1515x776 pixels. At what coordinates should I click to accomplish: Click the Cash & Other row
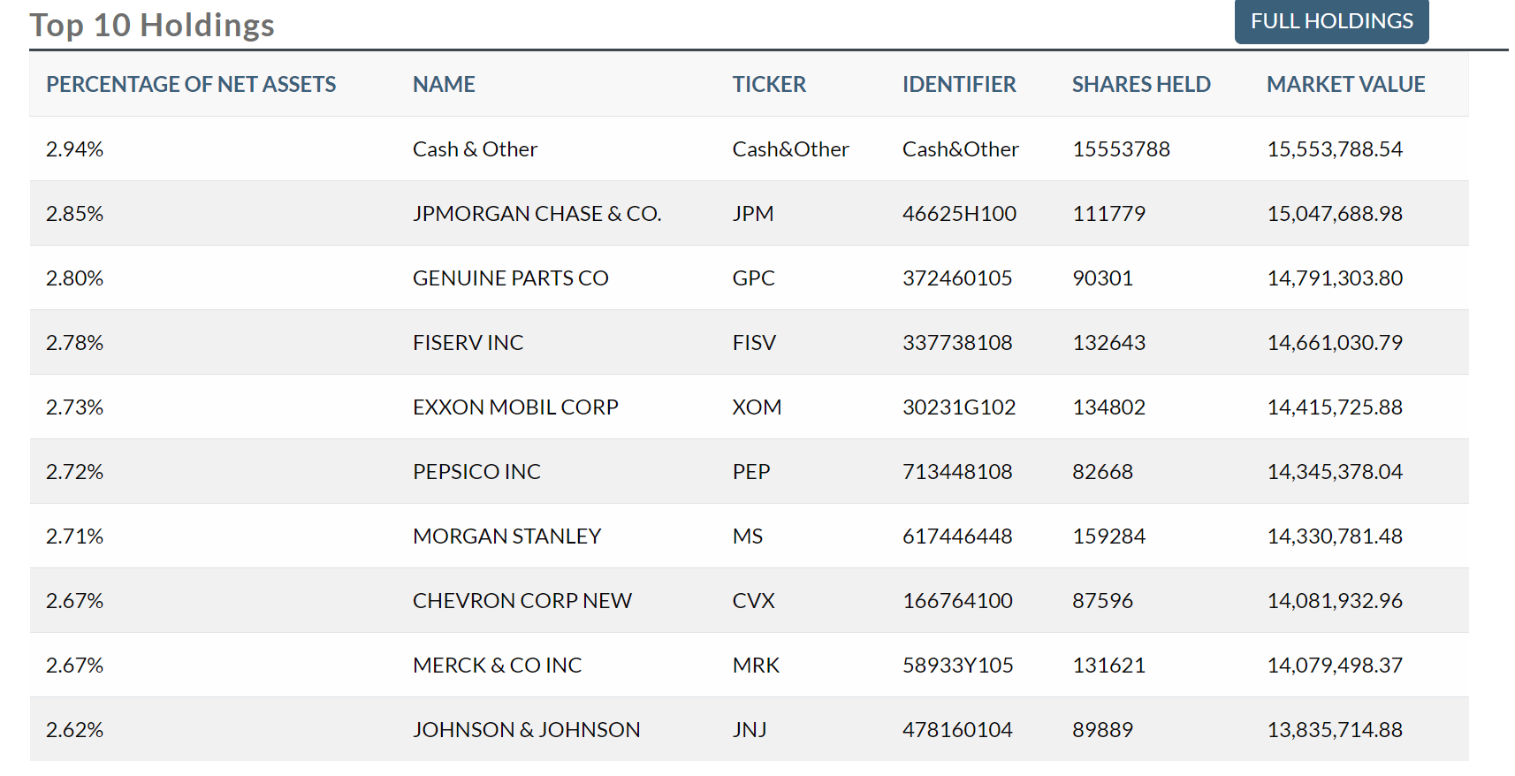point(475,148)
